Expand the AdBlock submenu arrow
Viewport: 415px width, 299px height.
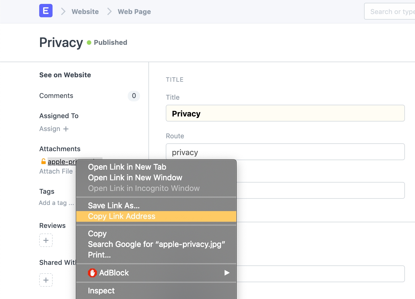pos(227,273)
